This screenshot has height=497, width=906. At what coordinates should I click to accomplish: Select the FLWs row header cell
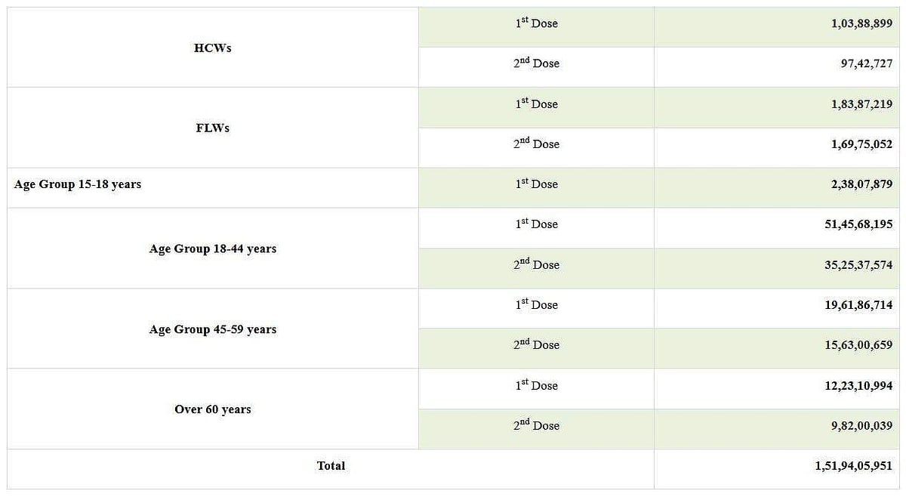[212, 128]
